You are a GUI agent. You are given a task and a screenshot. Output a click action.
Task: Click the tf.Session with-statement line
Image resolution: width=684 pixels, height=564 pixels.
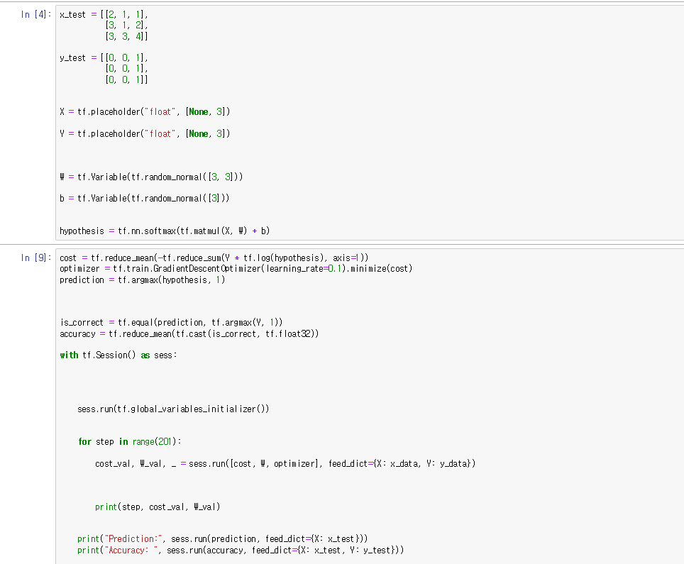(x=121, y=355)
